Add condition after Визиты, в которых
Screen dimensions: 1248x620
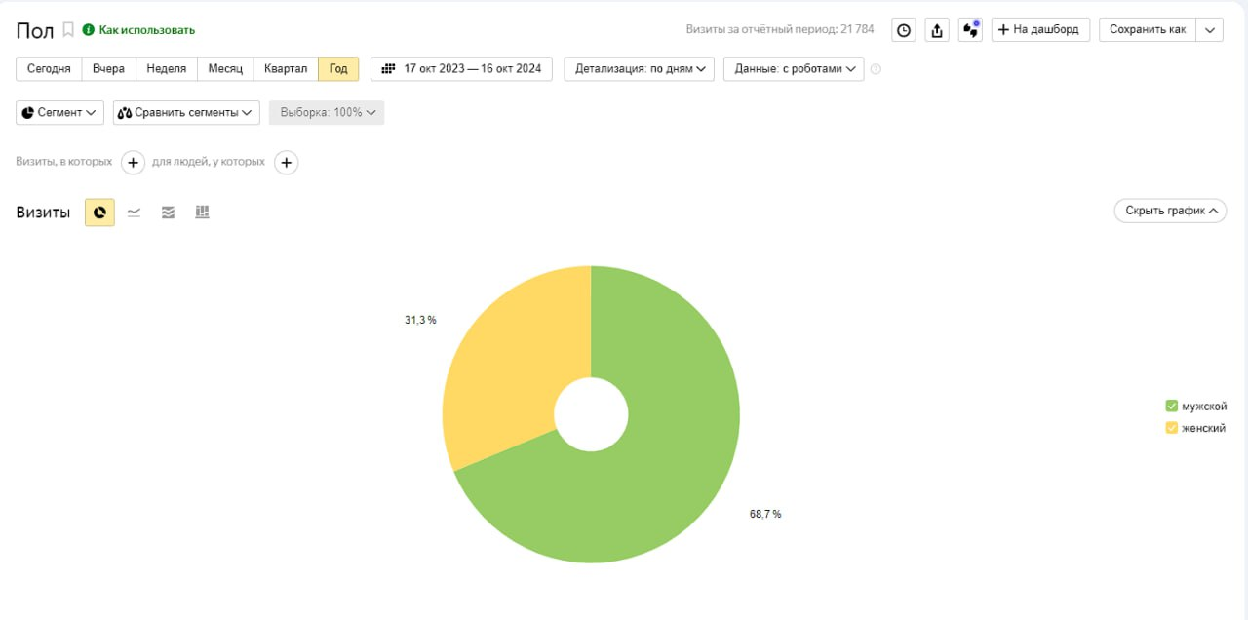click(134, 163)
